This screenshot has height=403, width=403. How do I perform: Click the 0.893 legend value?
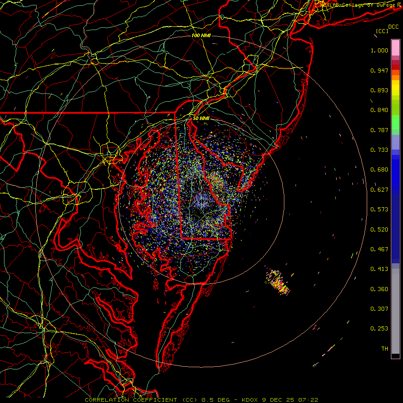coord(379,90)
